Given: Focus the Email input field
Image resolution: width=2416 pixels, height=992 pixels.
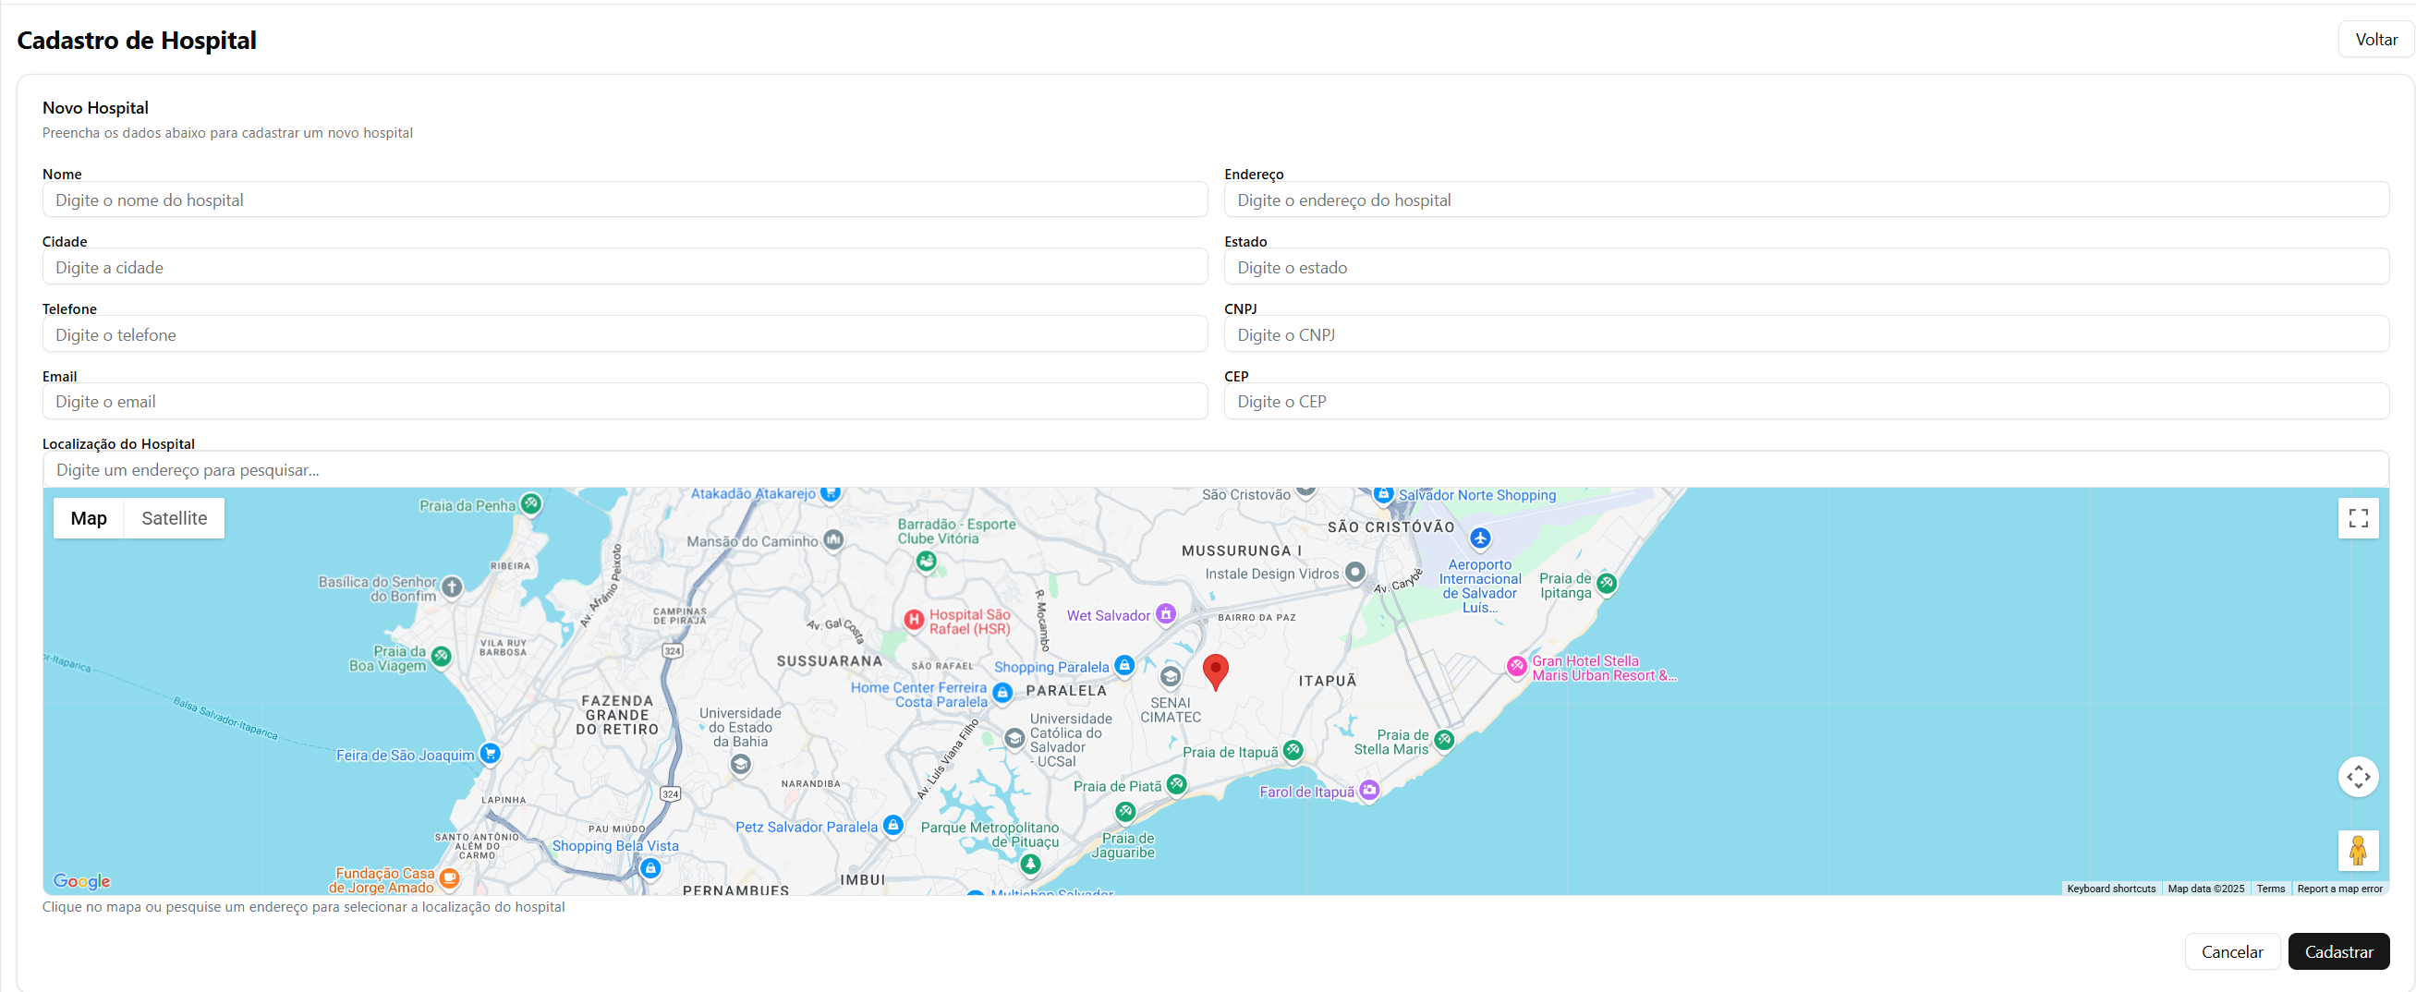Looking at the screenshot, I should pyautogui.click(x=625, y=401).
